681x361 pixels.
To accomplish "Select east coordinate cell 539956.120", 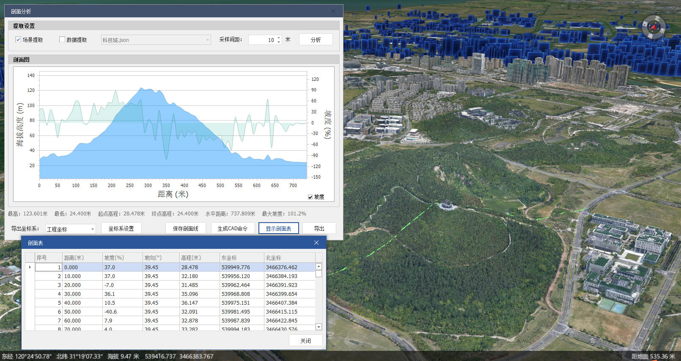I will [x=242, y=276].
